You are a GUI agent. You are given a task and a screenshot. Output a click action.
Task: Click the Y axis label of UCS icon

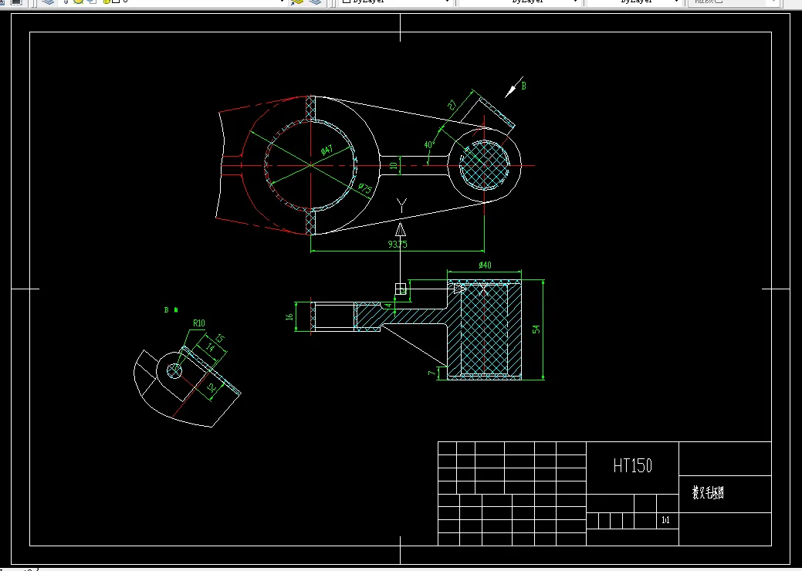tap(401, 205)
